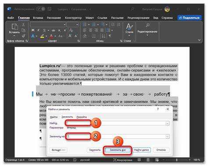The image size is (208, 166).
Task: Toggle the AutoSave switch in title bar
Action: point(41,9)
